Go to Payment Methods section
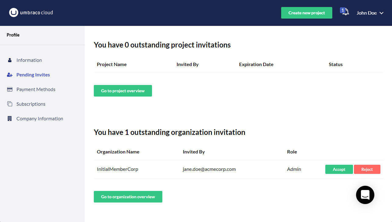The image size is (392, 222). tap(36, 89)
